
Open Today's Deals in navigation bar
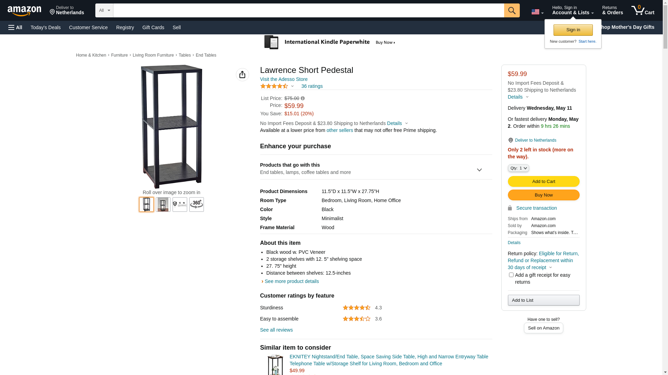click(x=46, y=27)
